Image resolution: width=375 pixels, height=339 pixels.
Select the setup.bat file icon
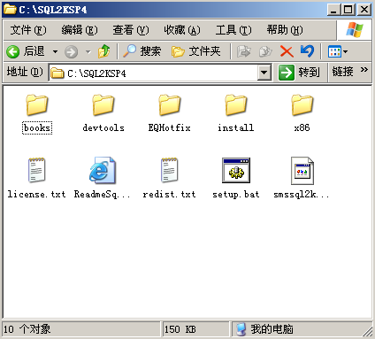[x=236, y=170]
